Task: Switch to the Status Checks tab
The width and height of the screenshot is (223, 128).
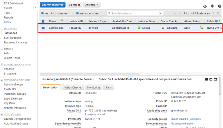Action: point(73,87)
